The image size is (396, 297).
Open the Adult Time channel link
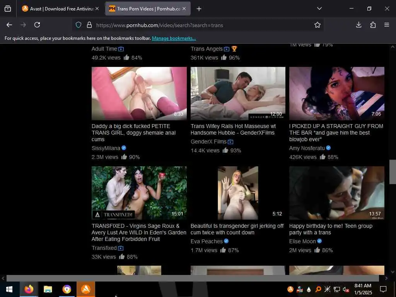click(104, 49)
